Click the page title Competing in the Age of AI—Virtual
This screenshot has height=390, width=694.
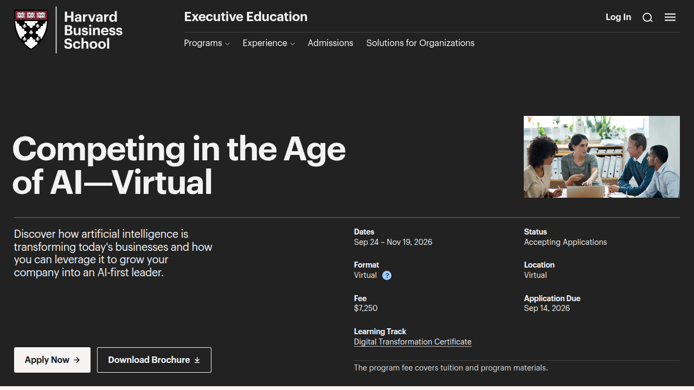point(179,165)
